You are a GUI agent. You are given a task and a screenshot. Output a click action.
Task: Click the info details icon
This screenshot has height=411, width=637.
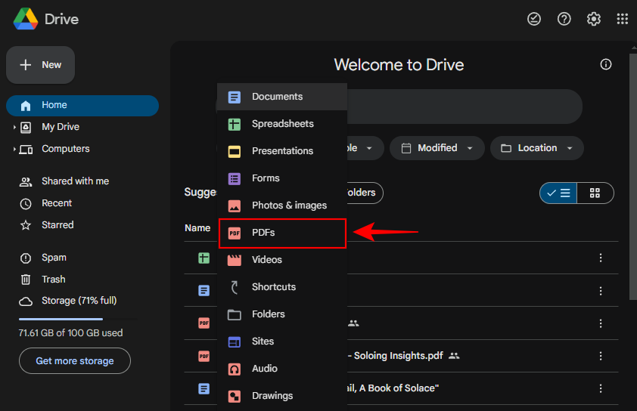[606, 64]
